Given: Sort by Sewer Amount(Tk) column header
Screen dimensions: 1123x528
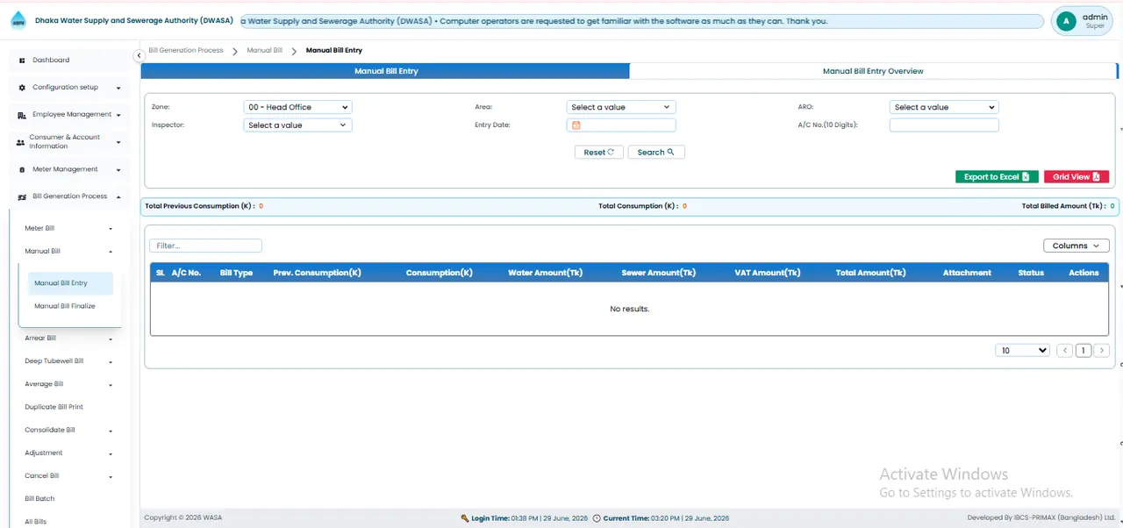Looking at the screenshot, I should pyautogui.click(x=658, y=273).
